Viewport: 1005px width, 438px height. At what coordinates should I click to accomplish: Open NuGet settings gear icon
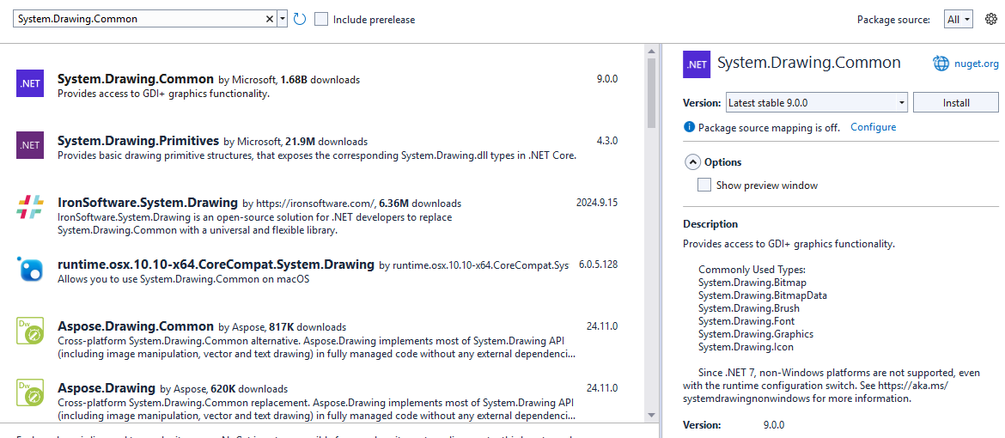[991, 19]
